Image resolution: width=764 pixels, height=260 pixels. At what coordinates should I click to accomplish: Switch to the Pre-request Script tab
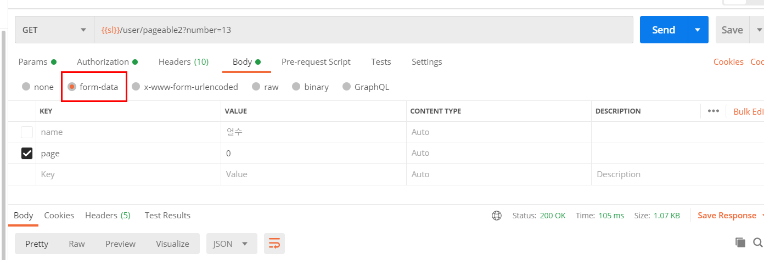click(316, 62)
